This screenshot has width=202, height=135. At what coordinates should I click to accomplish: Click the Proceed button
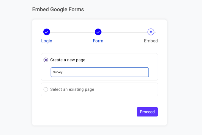click(x=147, y=112)
